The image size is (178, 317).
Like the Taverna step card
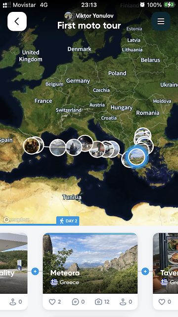(165, 302)
